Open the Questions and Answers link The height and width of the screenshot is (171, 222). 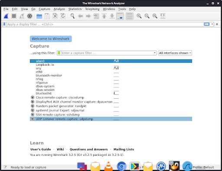(x=88, y=149)
